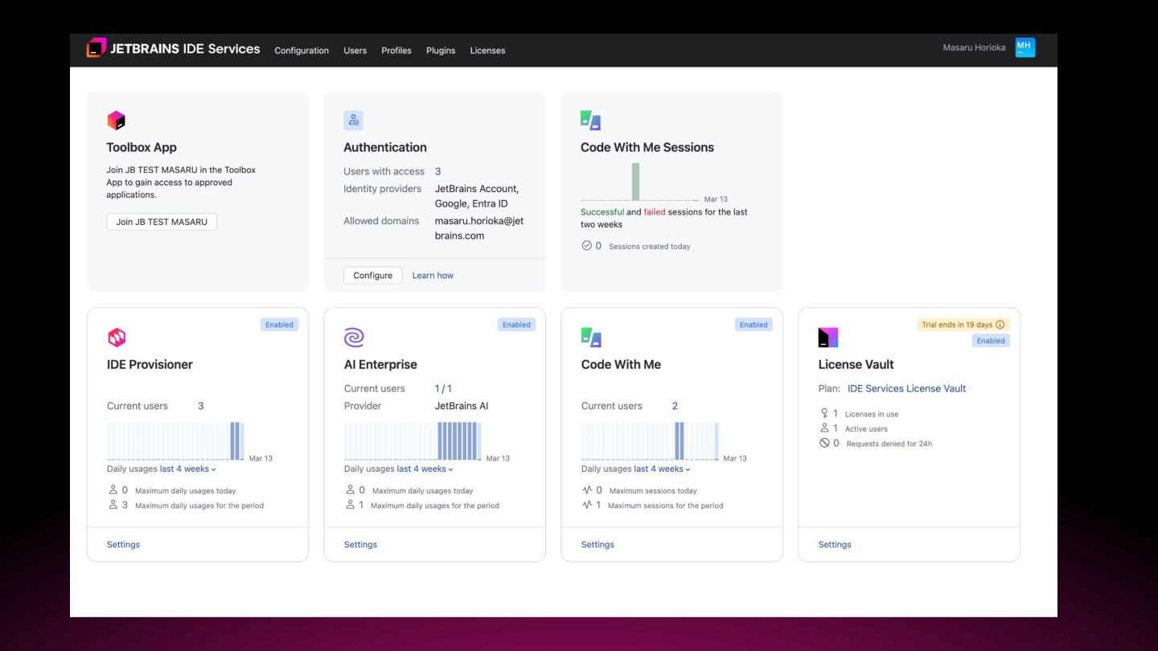
Task: Click the Code With Me card icon
Action: (591, 338)
